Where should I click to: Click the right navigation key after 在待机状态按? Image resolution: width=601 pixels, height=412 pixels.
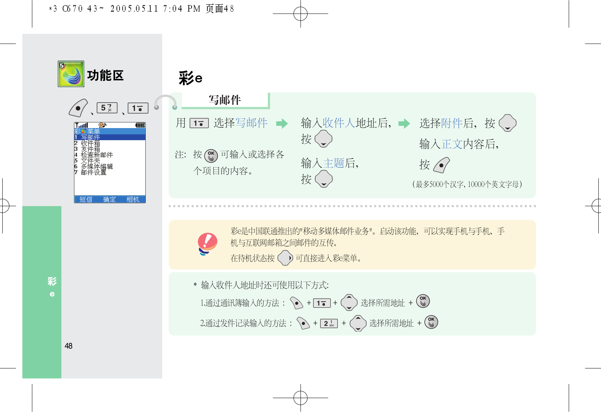[285, 258]
